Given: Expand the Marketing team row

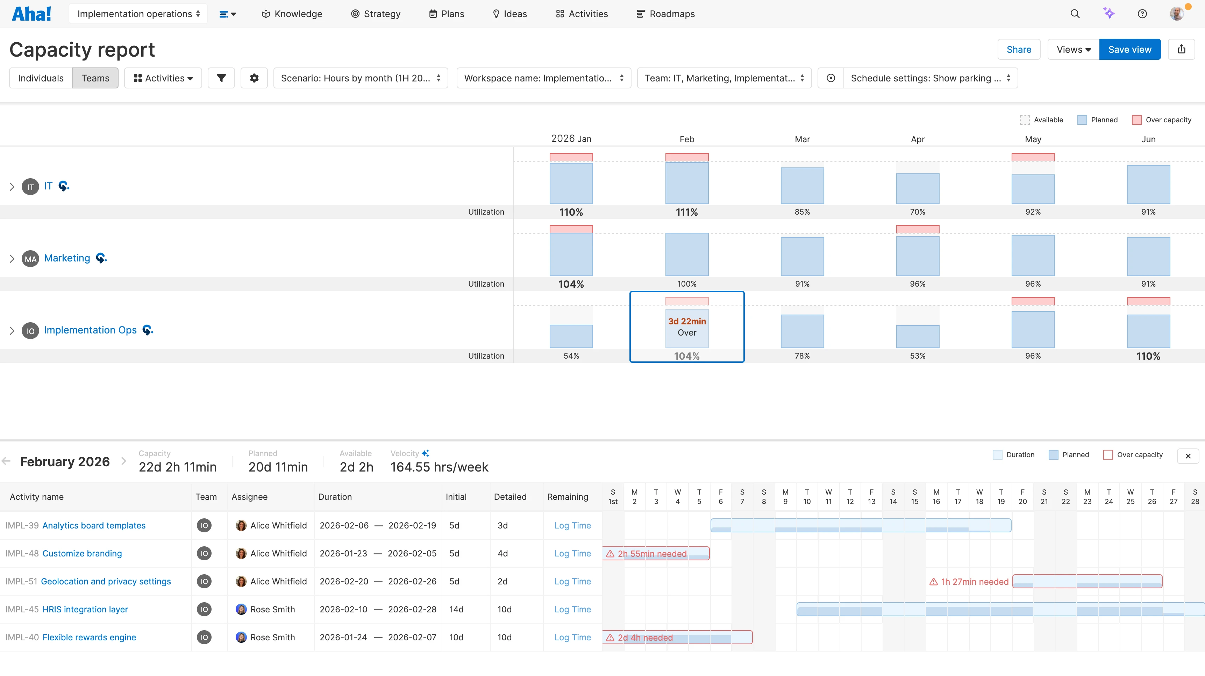Looking at the screenshot, I should coord(12,259).
